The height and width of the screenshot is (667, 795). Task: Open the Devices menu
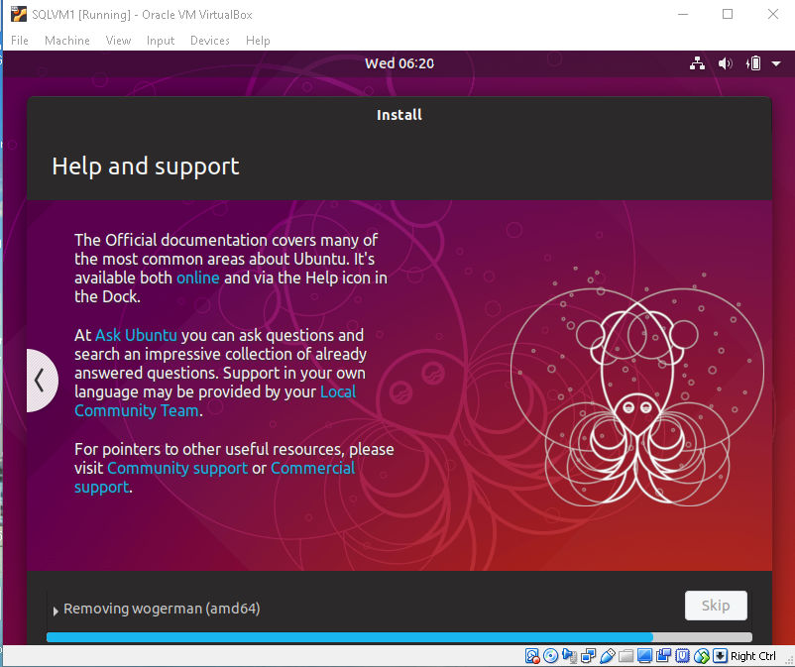point(210,41)
